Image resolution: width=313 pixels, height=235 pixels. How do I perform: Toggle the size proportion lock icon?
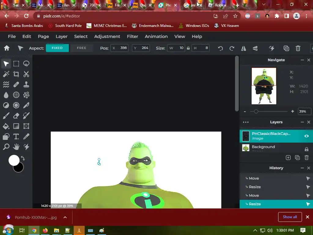point(188,48)
